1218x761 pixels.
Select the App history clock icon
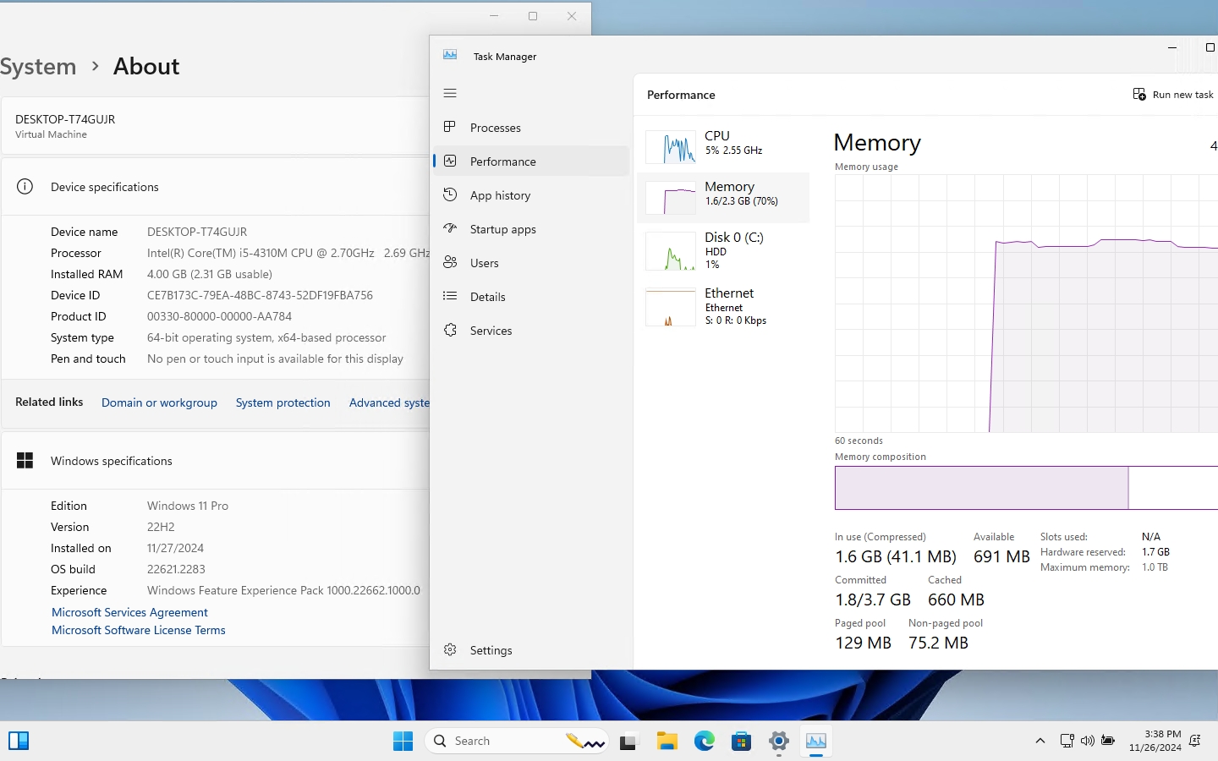[450, 194]
